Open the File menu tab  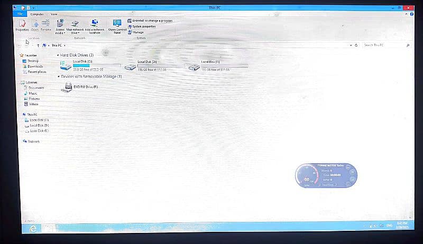[x=21, y=14]
